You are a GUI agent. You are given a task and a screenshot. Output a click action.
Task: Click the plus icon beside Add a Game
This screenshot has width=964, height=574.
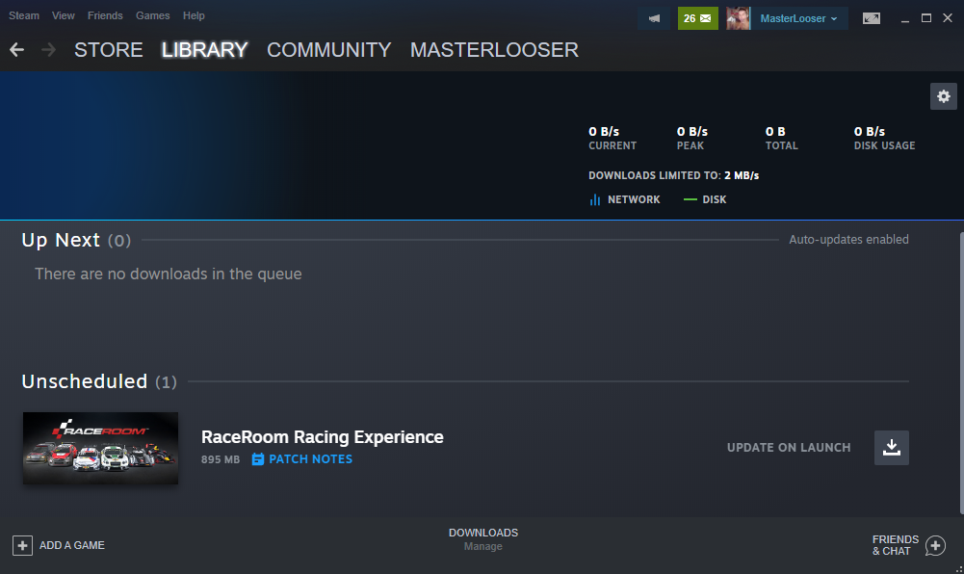22,545
